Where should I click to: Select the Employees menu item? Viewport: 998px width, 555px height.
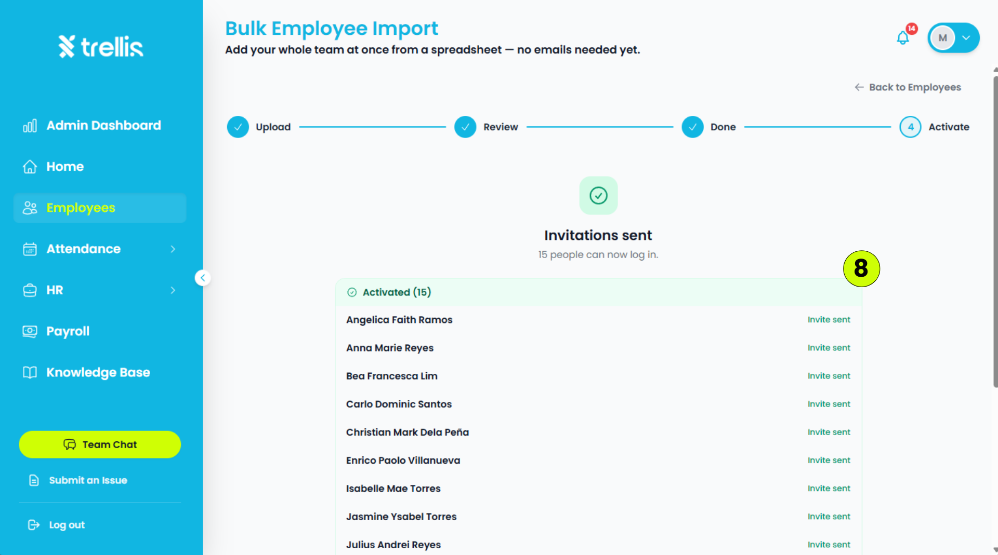coord(100,208)
